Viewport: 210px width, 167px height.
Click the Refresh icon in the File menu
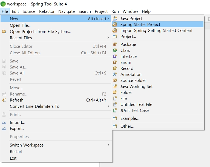4,100
